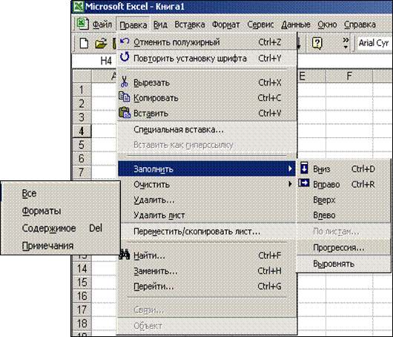Select Вправо in the fill submenu

[343, 184]
